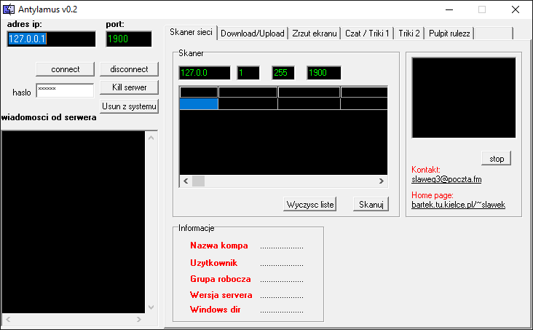Switch to the Zrzut ekranu tab
The height and width of the screenshot is (330, 533).
coord(314,34)
